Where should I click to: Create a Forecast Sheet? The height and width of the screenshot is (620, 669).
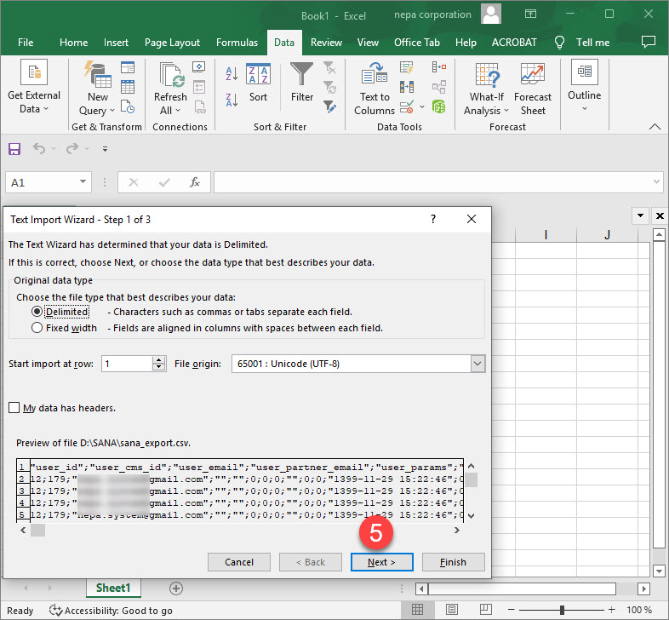click(533, 89)
